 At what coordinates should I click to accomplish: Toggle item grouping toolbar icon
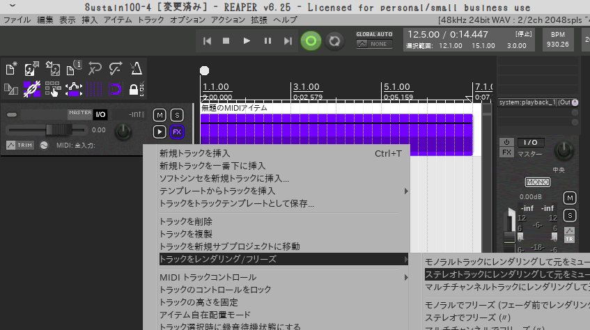pos(32,90)
